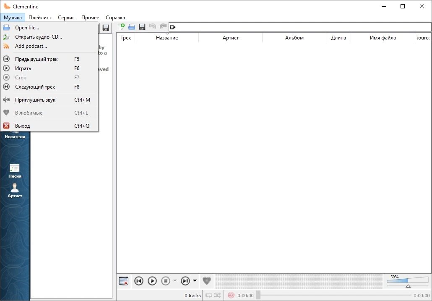The width and height of the screenshot is (432, 301).
Task: Click the '0 tracks' status text
Action: pos(193,296)
